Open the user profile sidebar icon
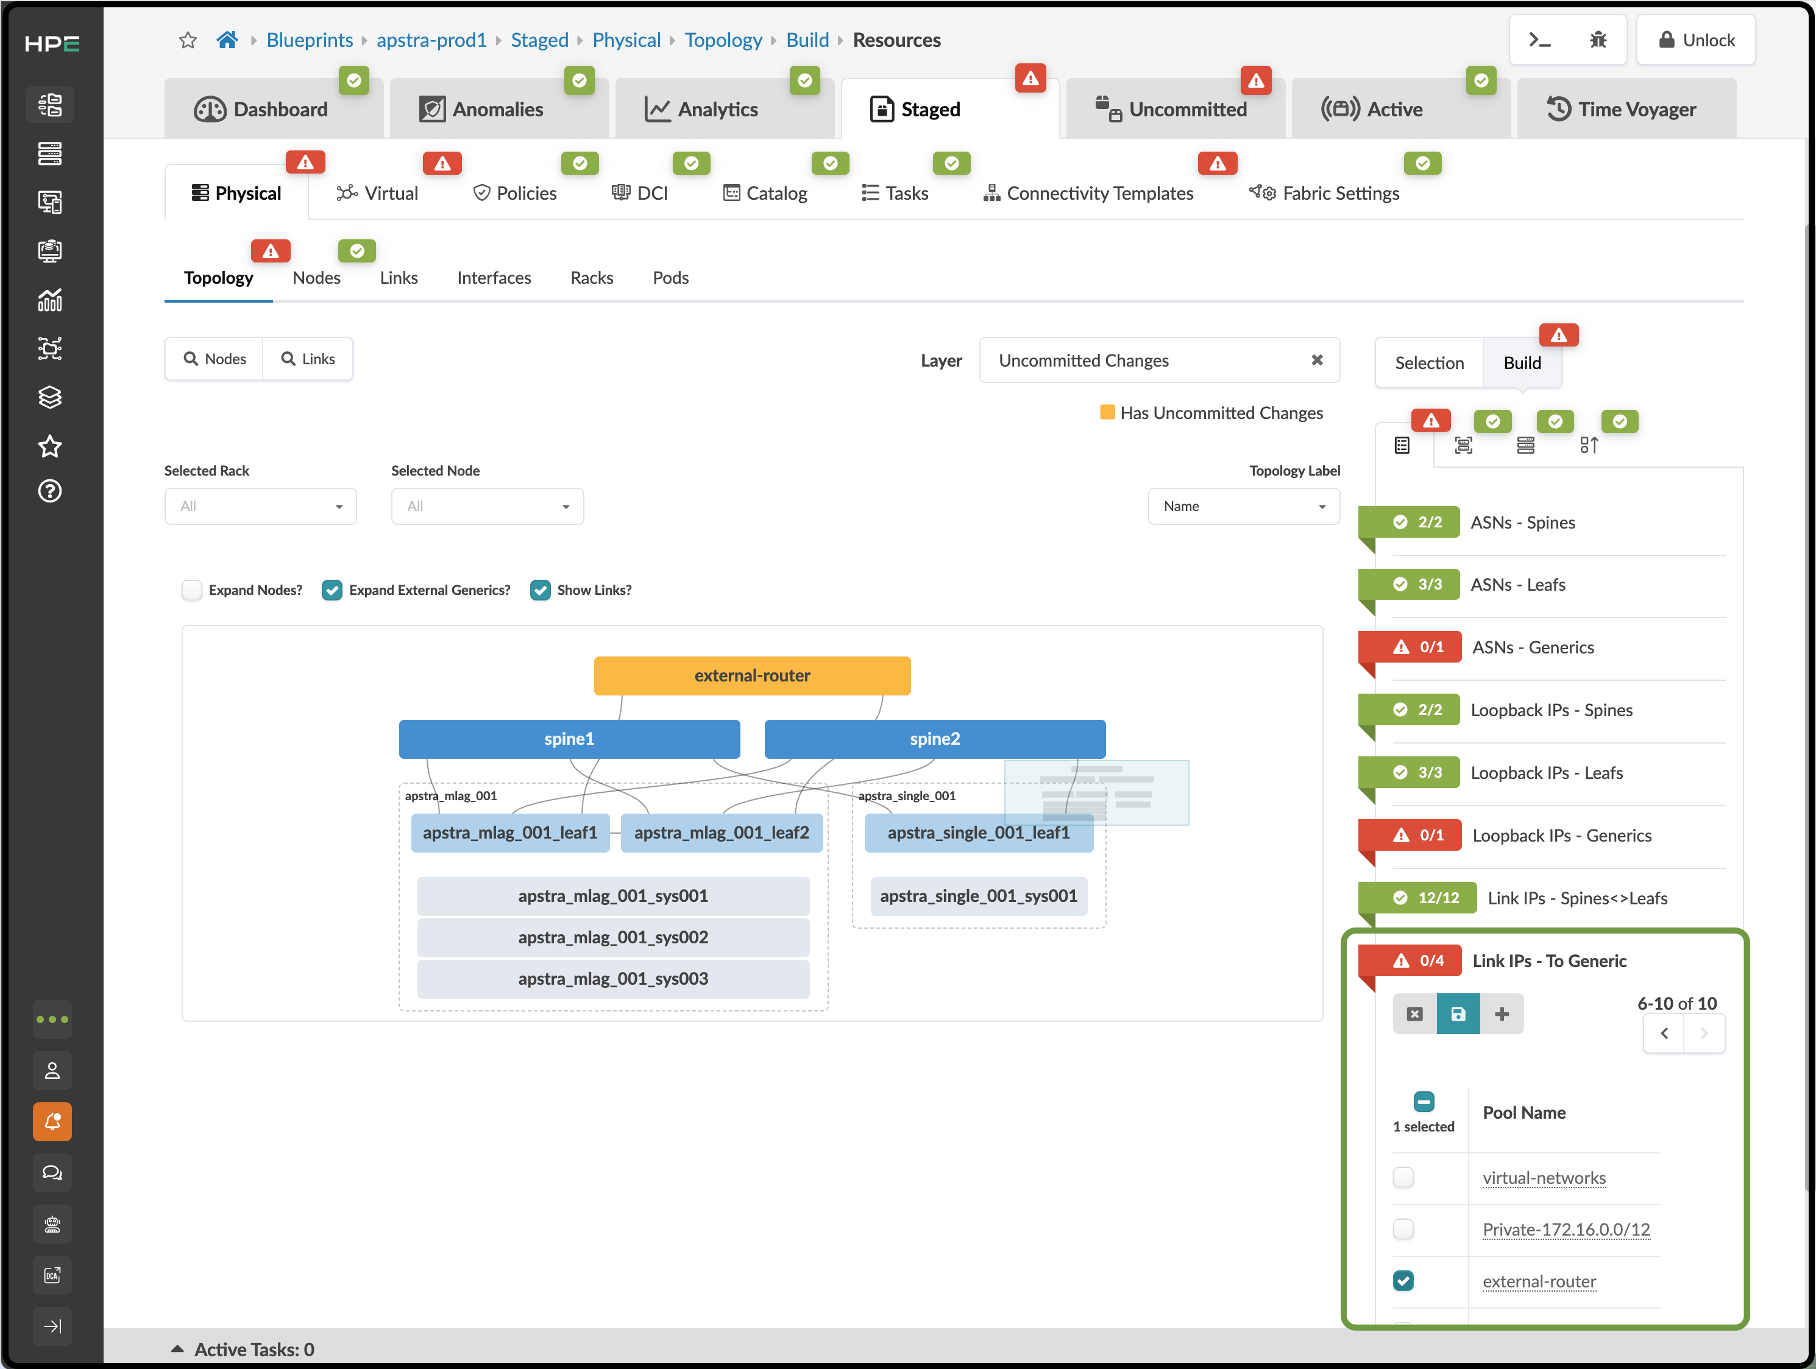The height and width of the screenshot is (1369, 1816). (52, 1071)
